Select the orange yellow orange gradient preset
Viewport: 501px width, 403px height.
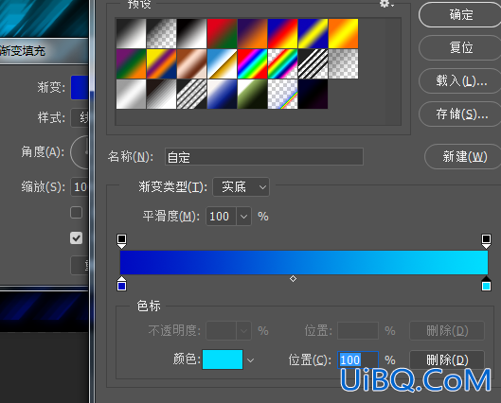[x=343, y=33]
